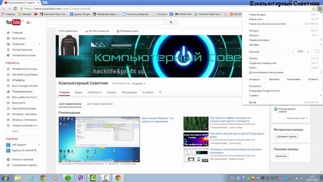Open Управление подписками gear icon
This screenshot has height=182, width=323.
tap(8, 165)
